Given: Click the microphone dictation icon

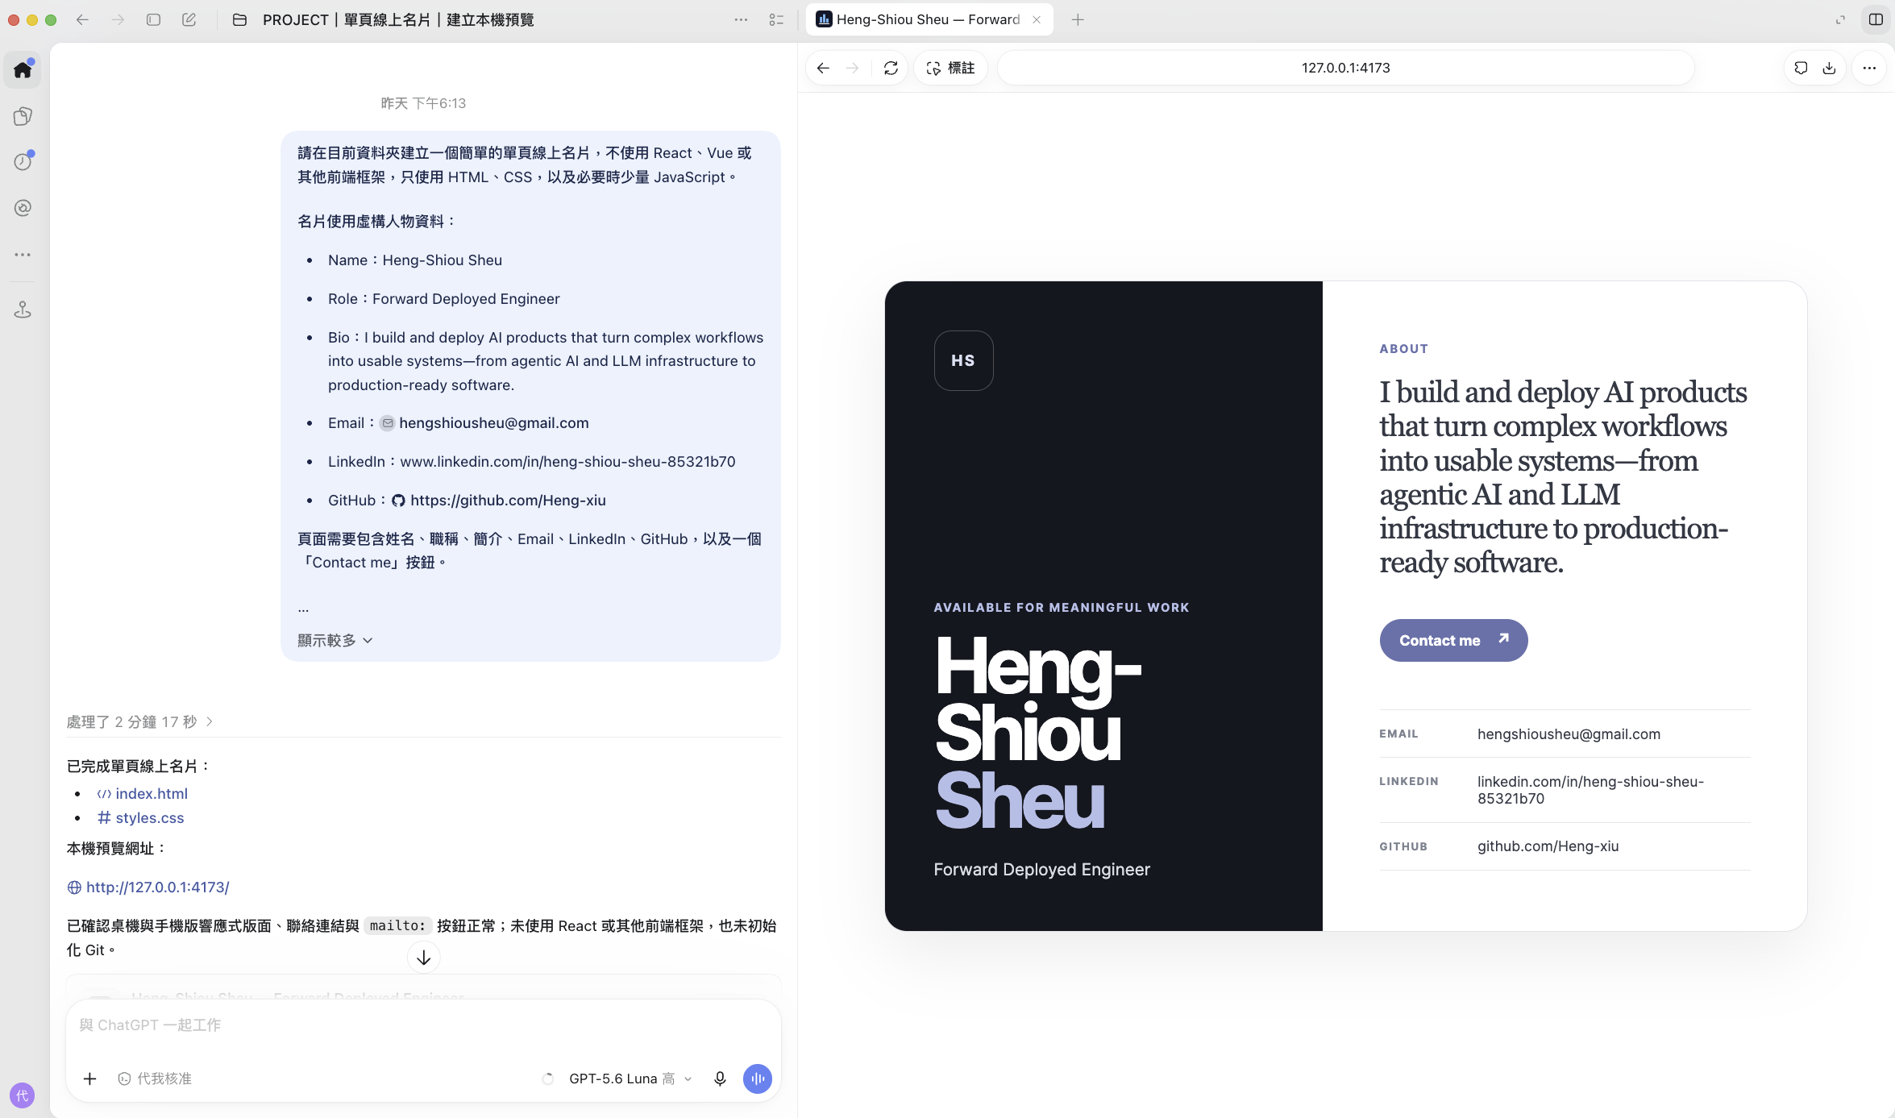Looking at the screenshot, I should (x=720, y=1079).
